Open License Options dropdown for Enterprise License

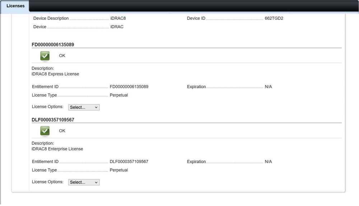coord(84,182)
